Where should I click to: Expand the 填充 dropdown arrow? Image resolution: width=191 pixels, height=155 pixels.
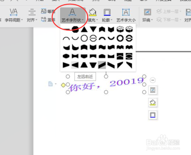pos(97,20)
